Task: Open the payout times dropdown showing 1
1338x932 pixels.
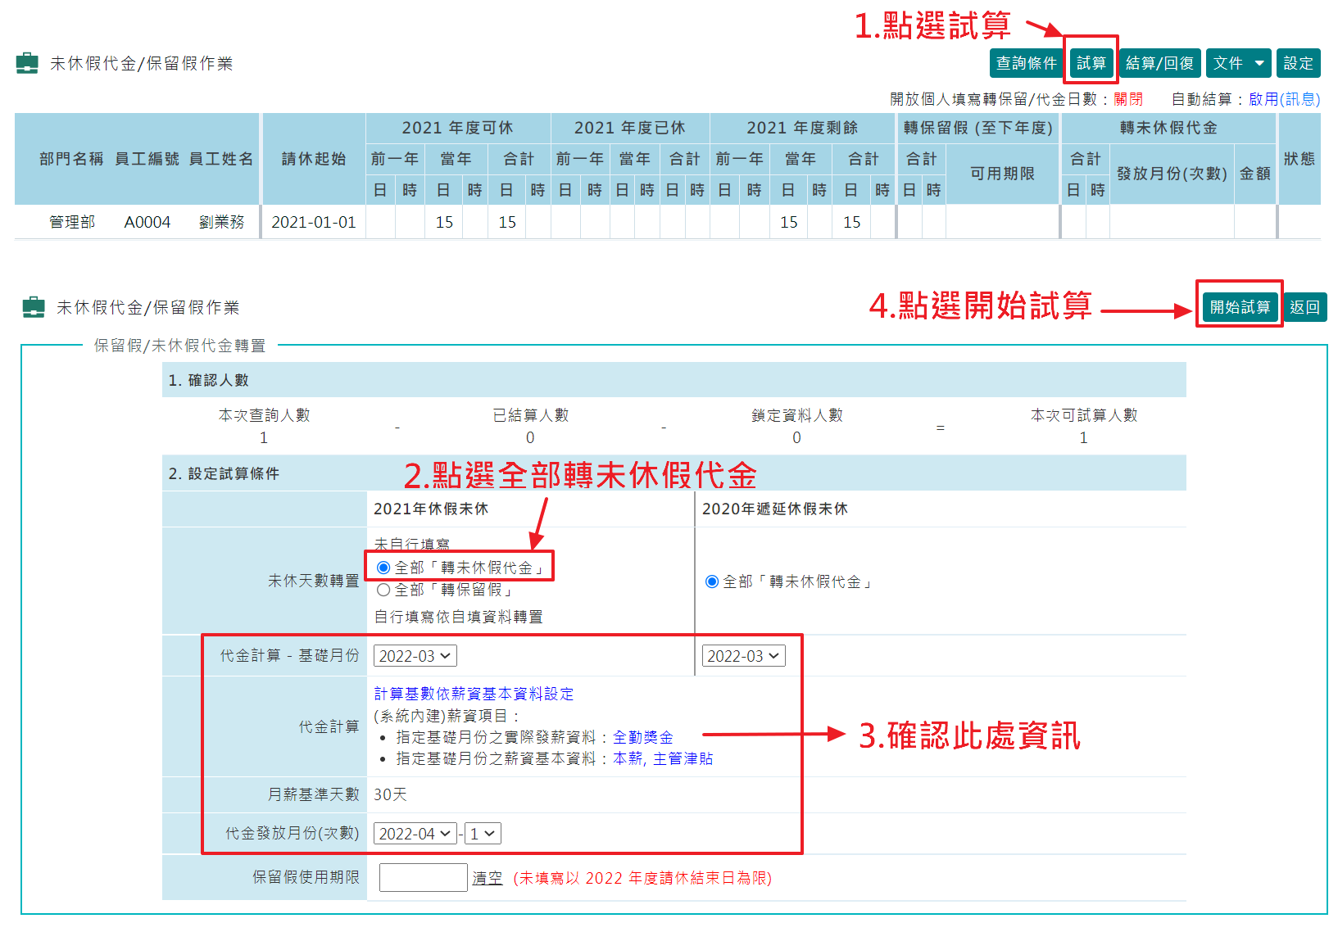Action: 483,833
